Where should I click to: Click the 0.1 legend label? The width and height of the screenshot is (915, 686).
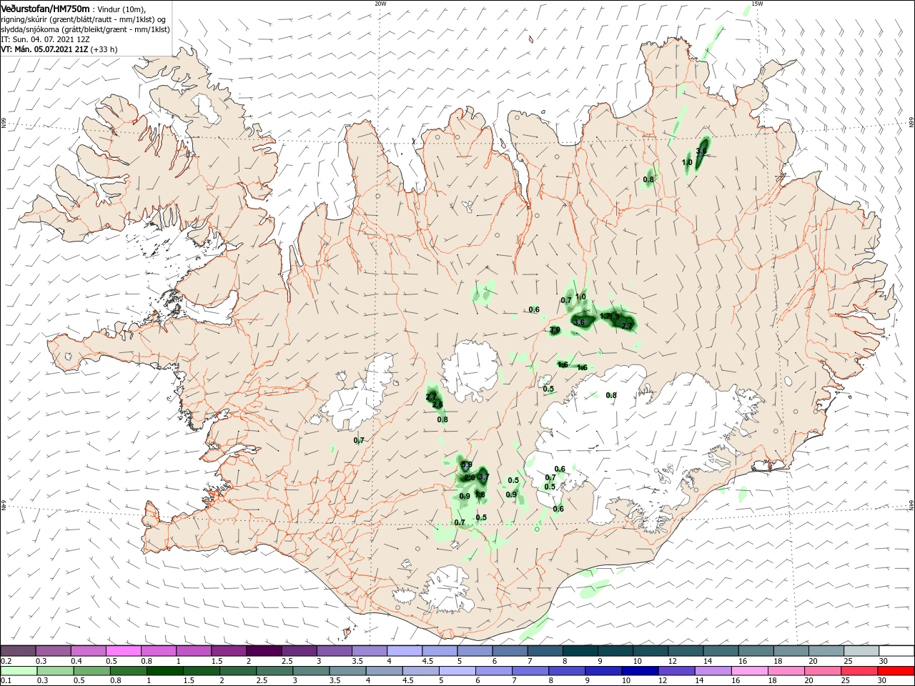(x=6, y=681)
